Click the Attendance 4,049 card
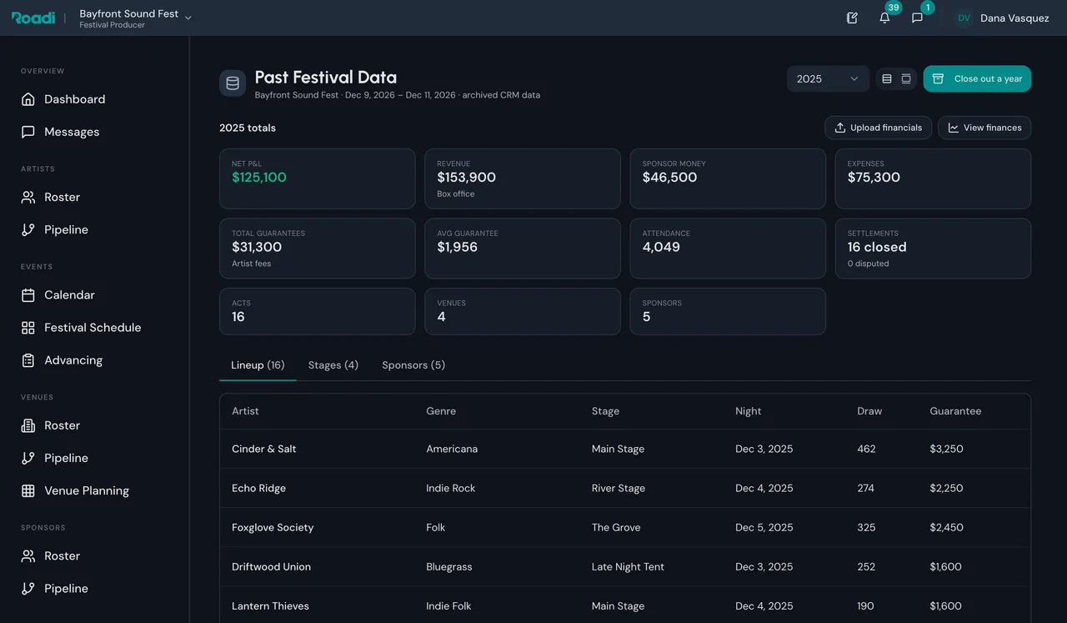This screenshot has height=623, width=1067. coord(728,249)
